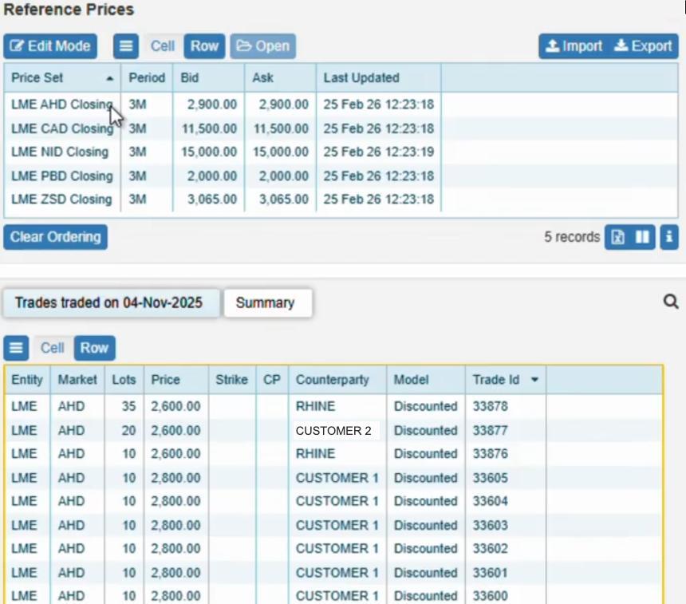686x604 pixels.
Task: Click Trade Id 33602
Action: pyautogui.click(x=491, y=549)
